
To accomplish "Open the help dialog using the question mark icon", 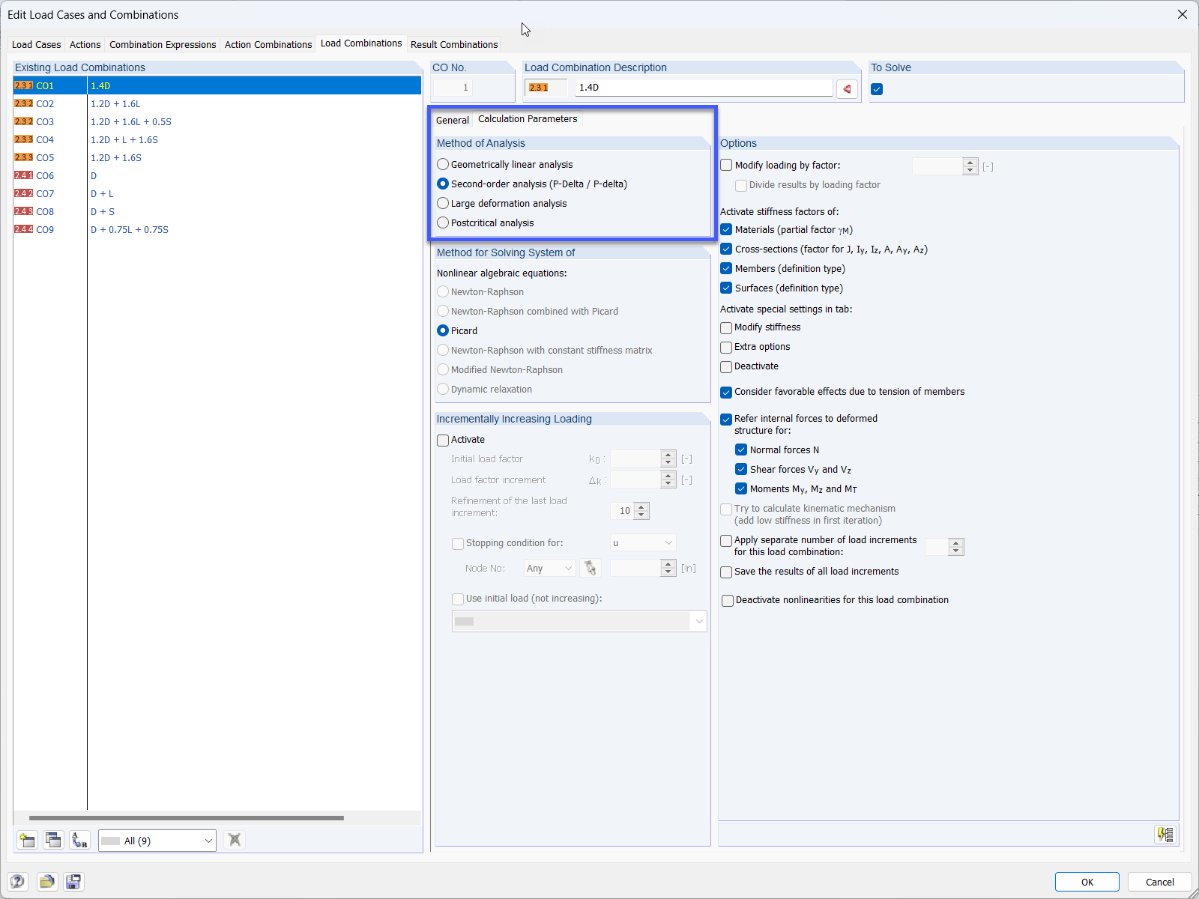I will click(17, 882).
